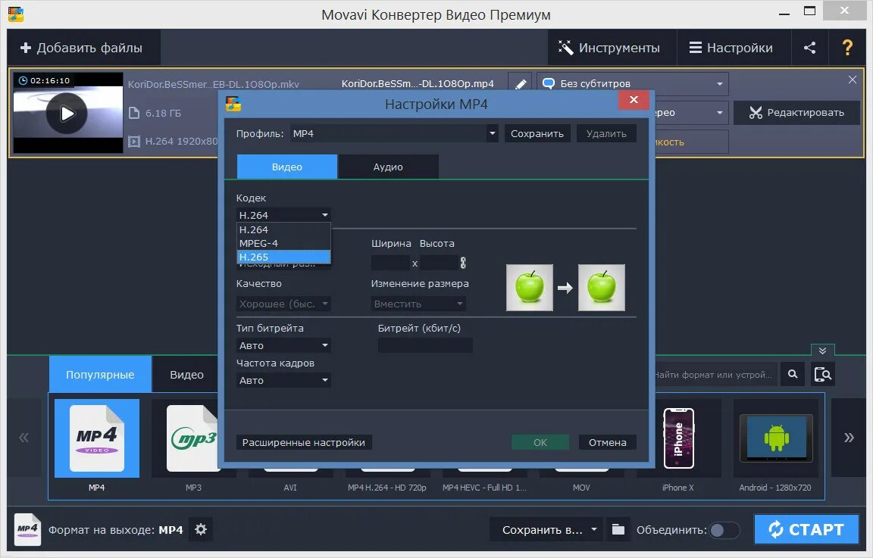Play the video preview thumbnail
The height and width of the screenshot is (558, 873).
pos(67,114)
